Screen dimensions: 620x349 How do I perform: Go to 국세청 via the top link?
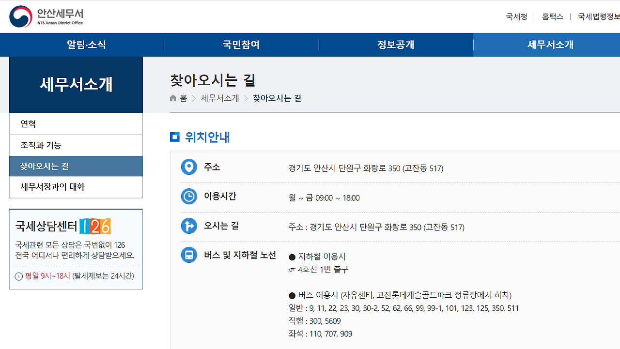point(516,16)
